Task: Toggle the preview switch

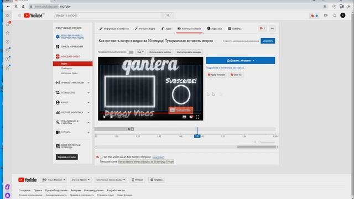Action: [x=130, y=52]
